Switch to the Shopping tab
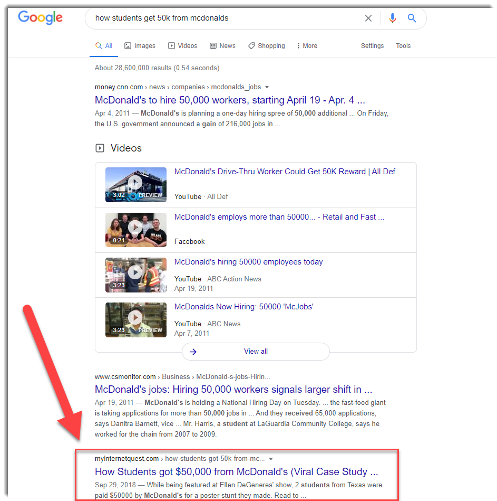This screenshot has height=501, width=497. [x=267, y=46]
